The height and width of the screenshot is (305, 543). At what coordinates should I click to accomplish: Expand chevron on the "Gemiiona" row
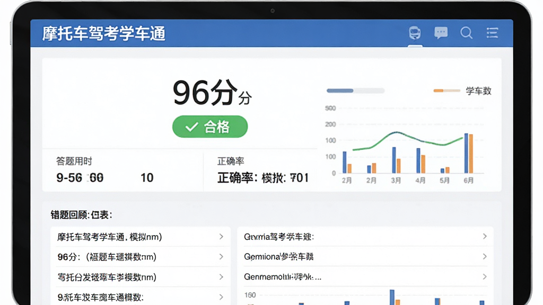click(x=485, y=257)
